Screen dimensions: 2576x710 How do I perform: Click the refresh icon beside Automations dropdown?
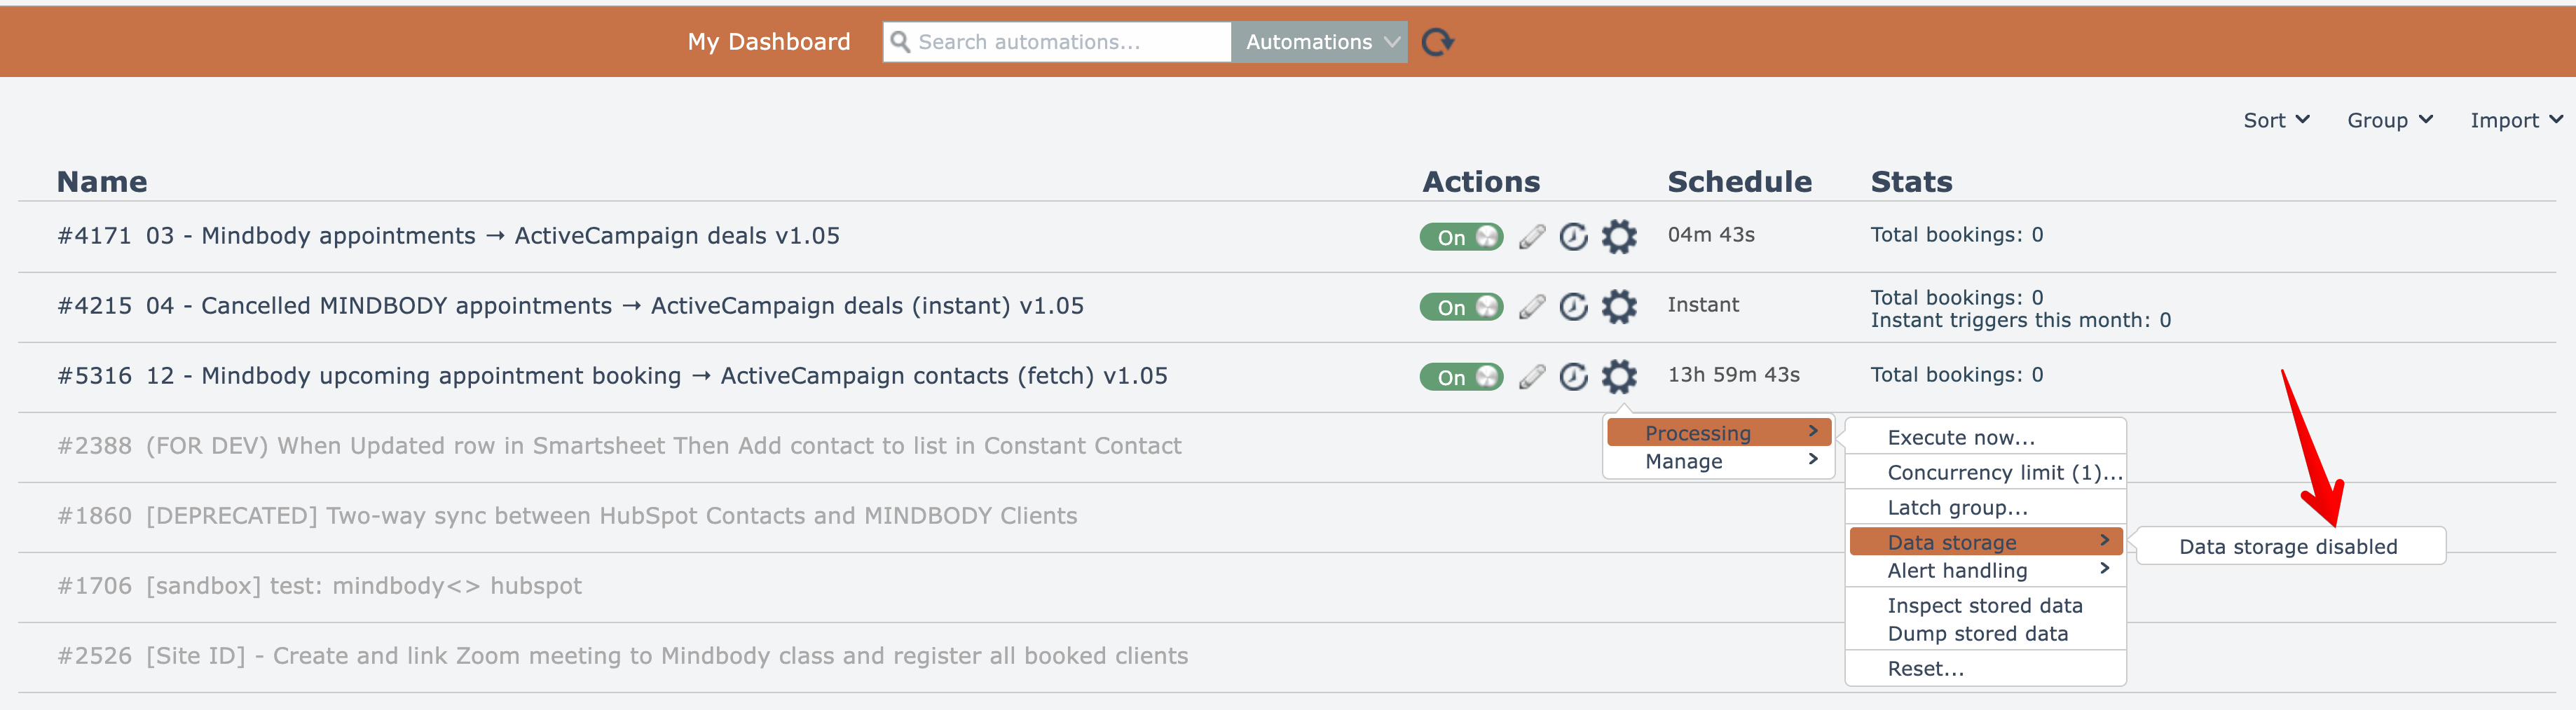[1437, 42]
